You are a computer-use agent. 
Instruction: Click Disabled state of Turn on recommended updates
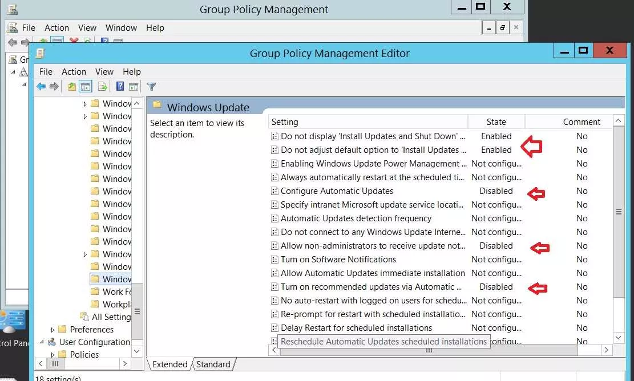click(x=496, y=287)
